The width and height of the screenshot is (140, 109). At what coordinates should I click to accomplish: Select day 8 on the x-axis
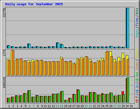coord(38,106)
